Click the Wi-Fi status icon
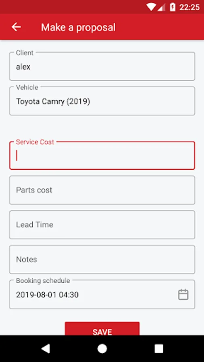The height and width of the screenshot is (362, 204). click(x=151, y=7)
